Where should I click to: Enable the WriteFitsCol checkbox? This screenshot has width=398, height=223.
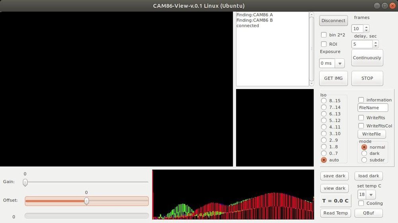pyautogui.click(x=361, y=126)
